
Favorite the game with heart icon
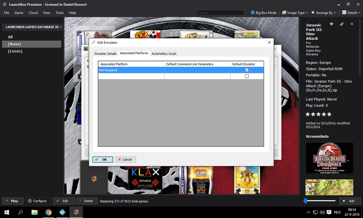(x=331, y=24)
